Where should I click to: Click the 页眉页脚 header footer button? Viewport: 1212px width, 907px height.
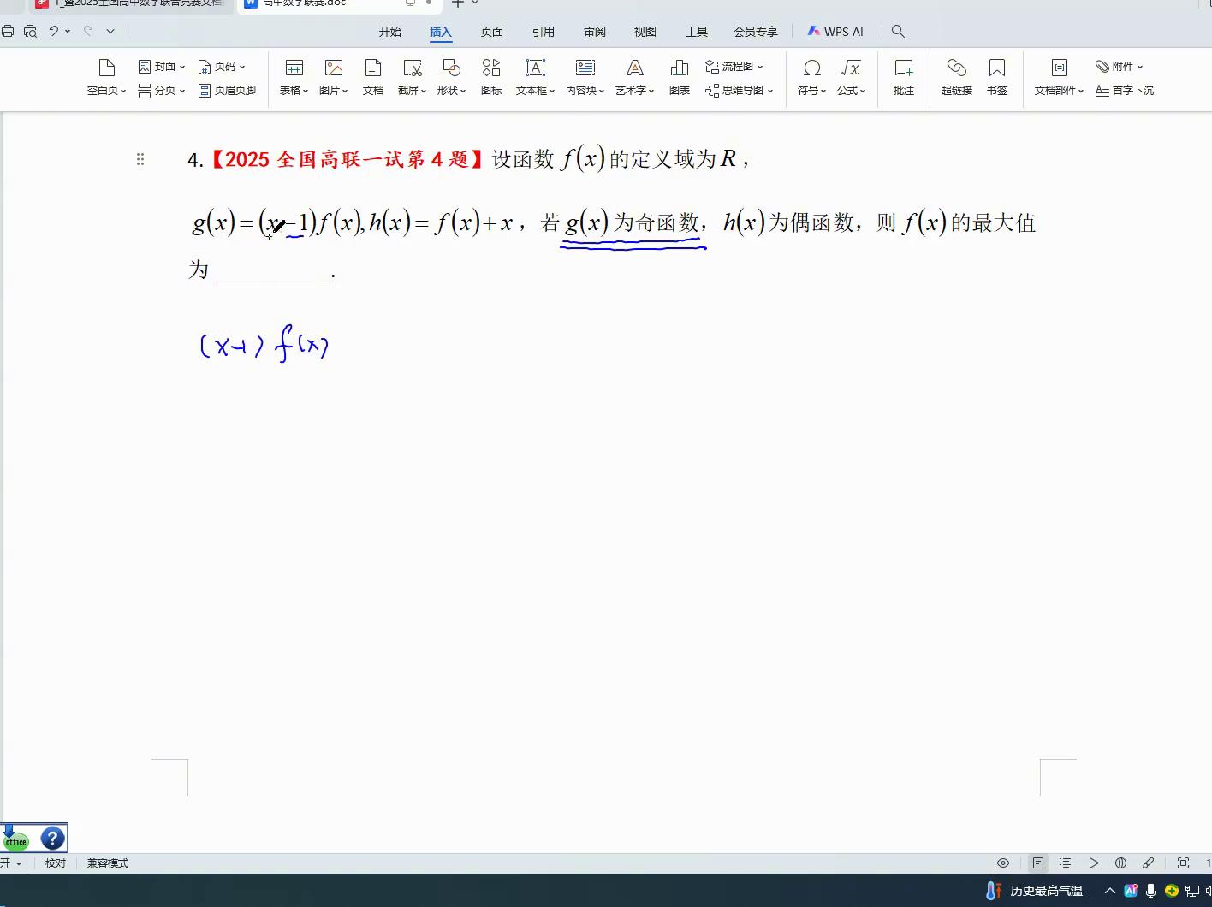[228, 90]
